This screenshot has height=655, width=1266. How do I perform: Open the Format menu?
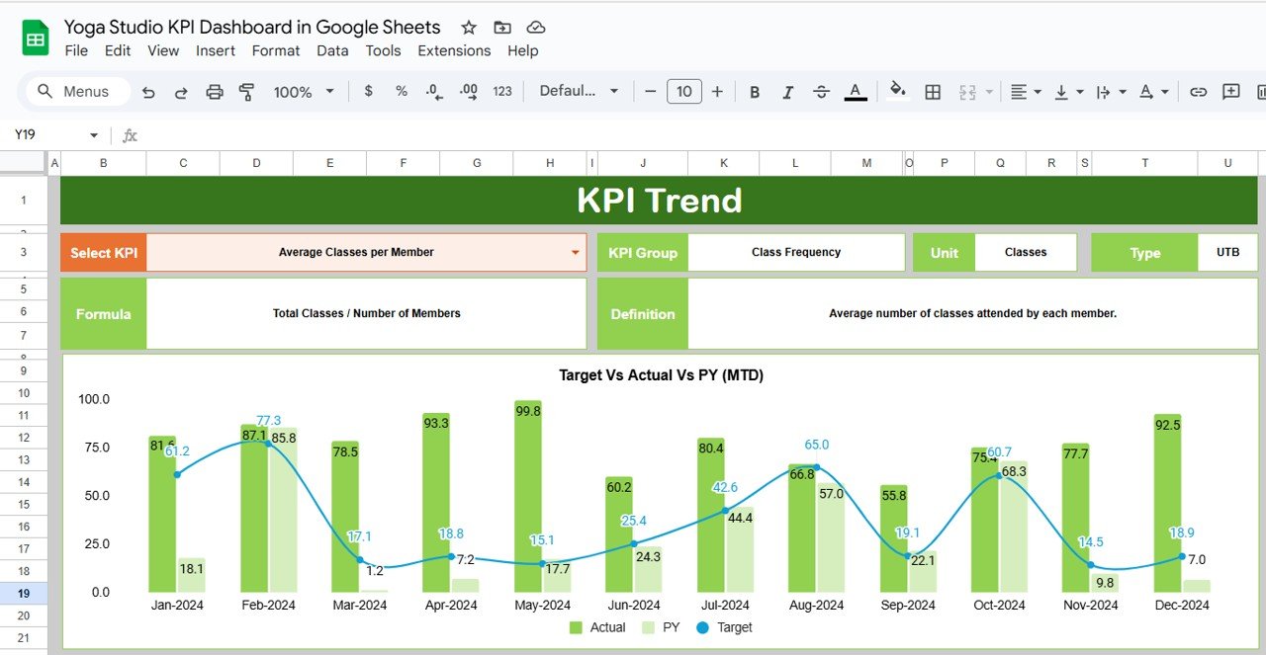pyautogui.click(x=276, y=50)
